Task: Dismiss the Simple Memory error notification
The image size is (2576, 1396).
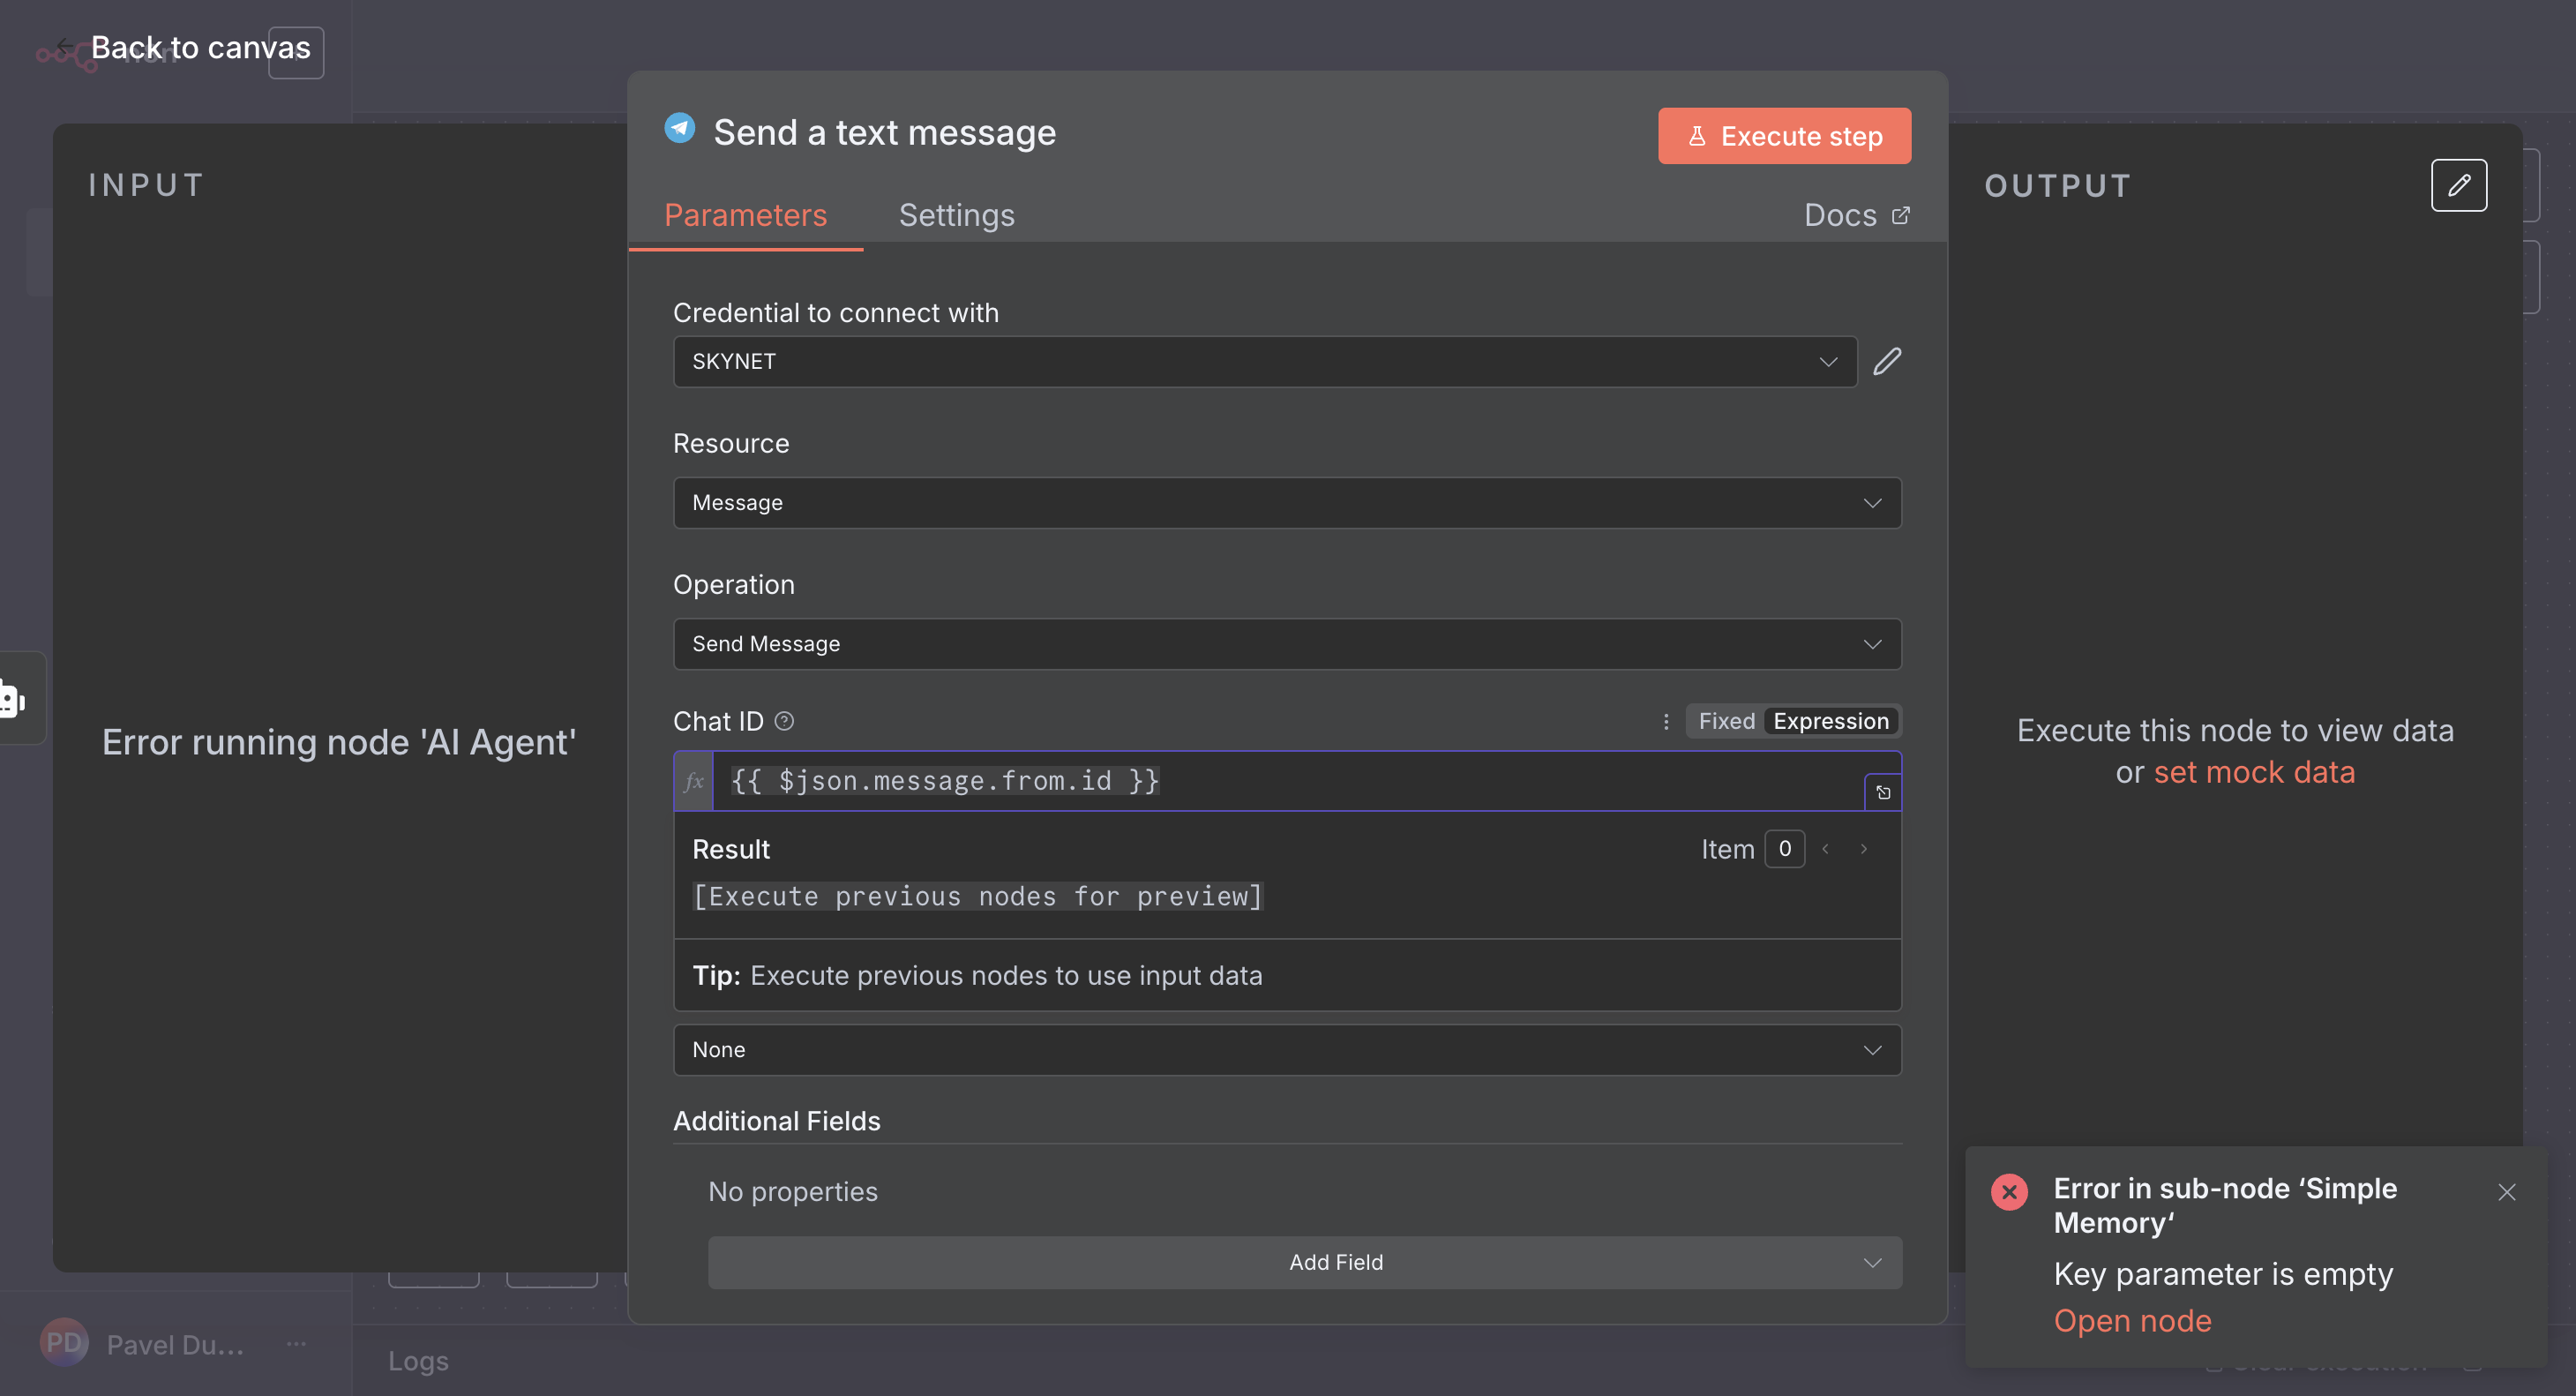Action: point(2506,1192)
